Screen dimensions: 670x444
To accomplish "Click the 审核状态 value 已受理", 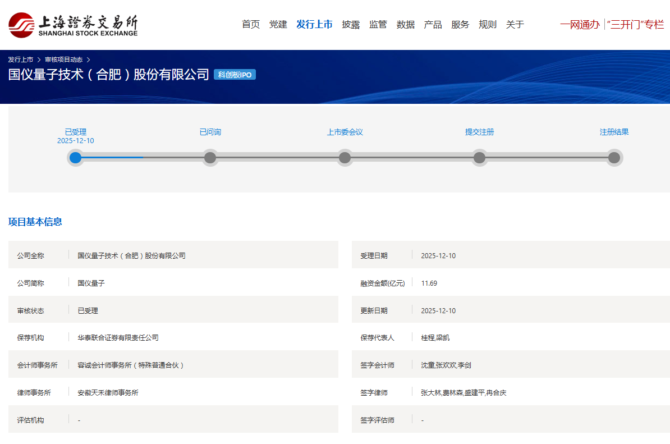I will tap(88, 310).
